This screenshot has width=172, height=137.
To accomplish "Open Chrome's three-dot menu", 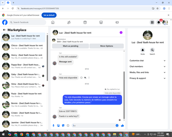I will tap(169, 9).
